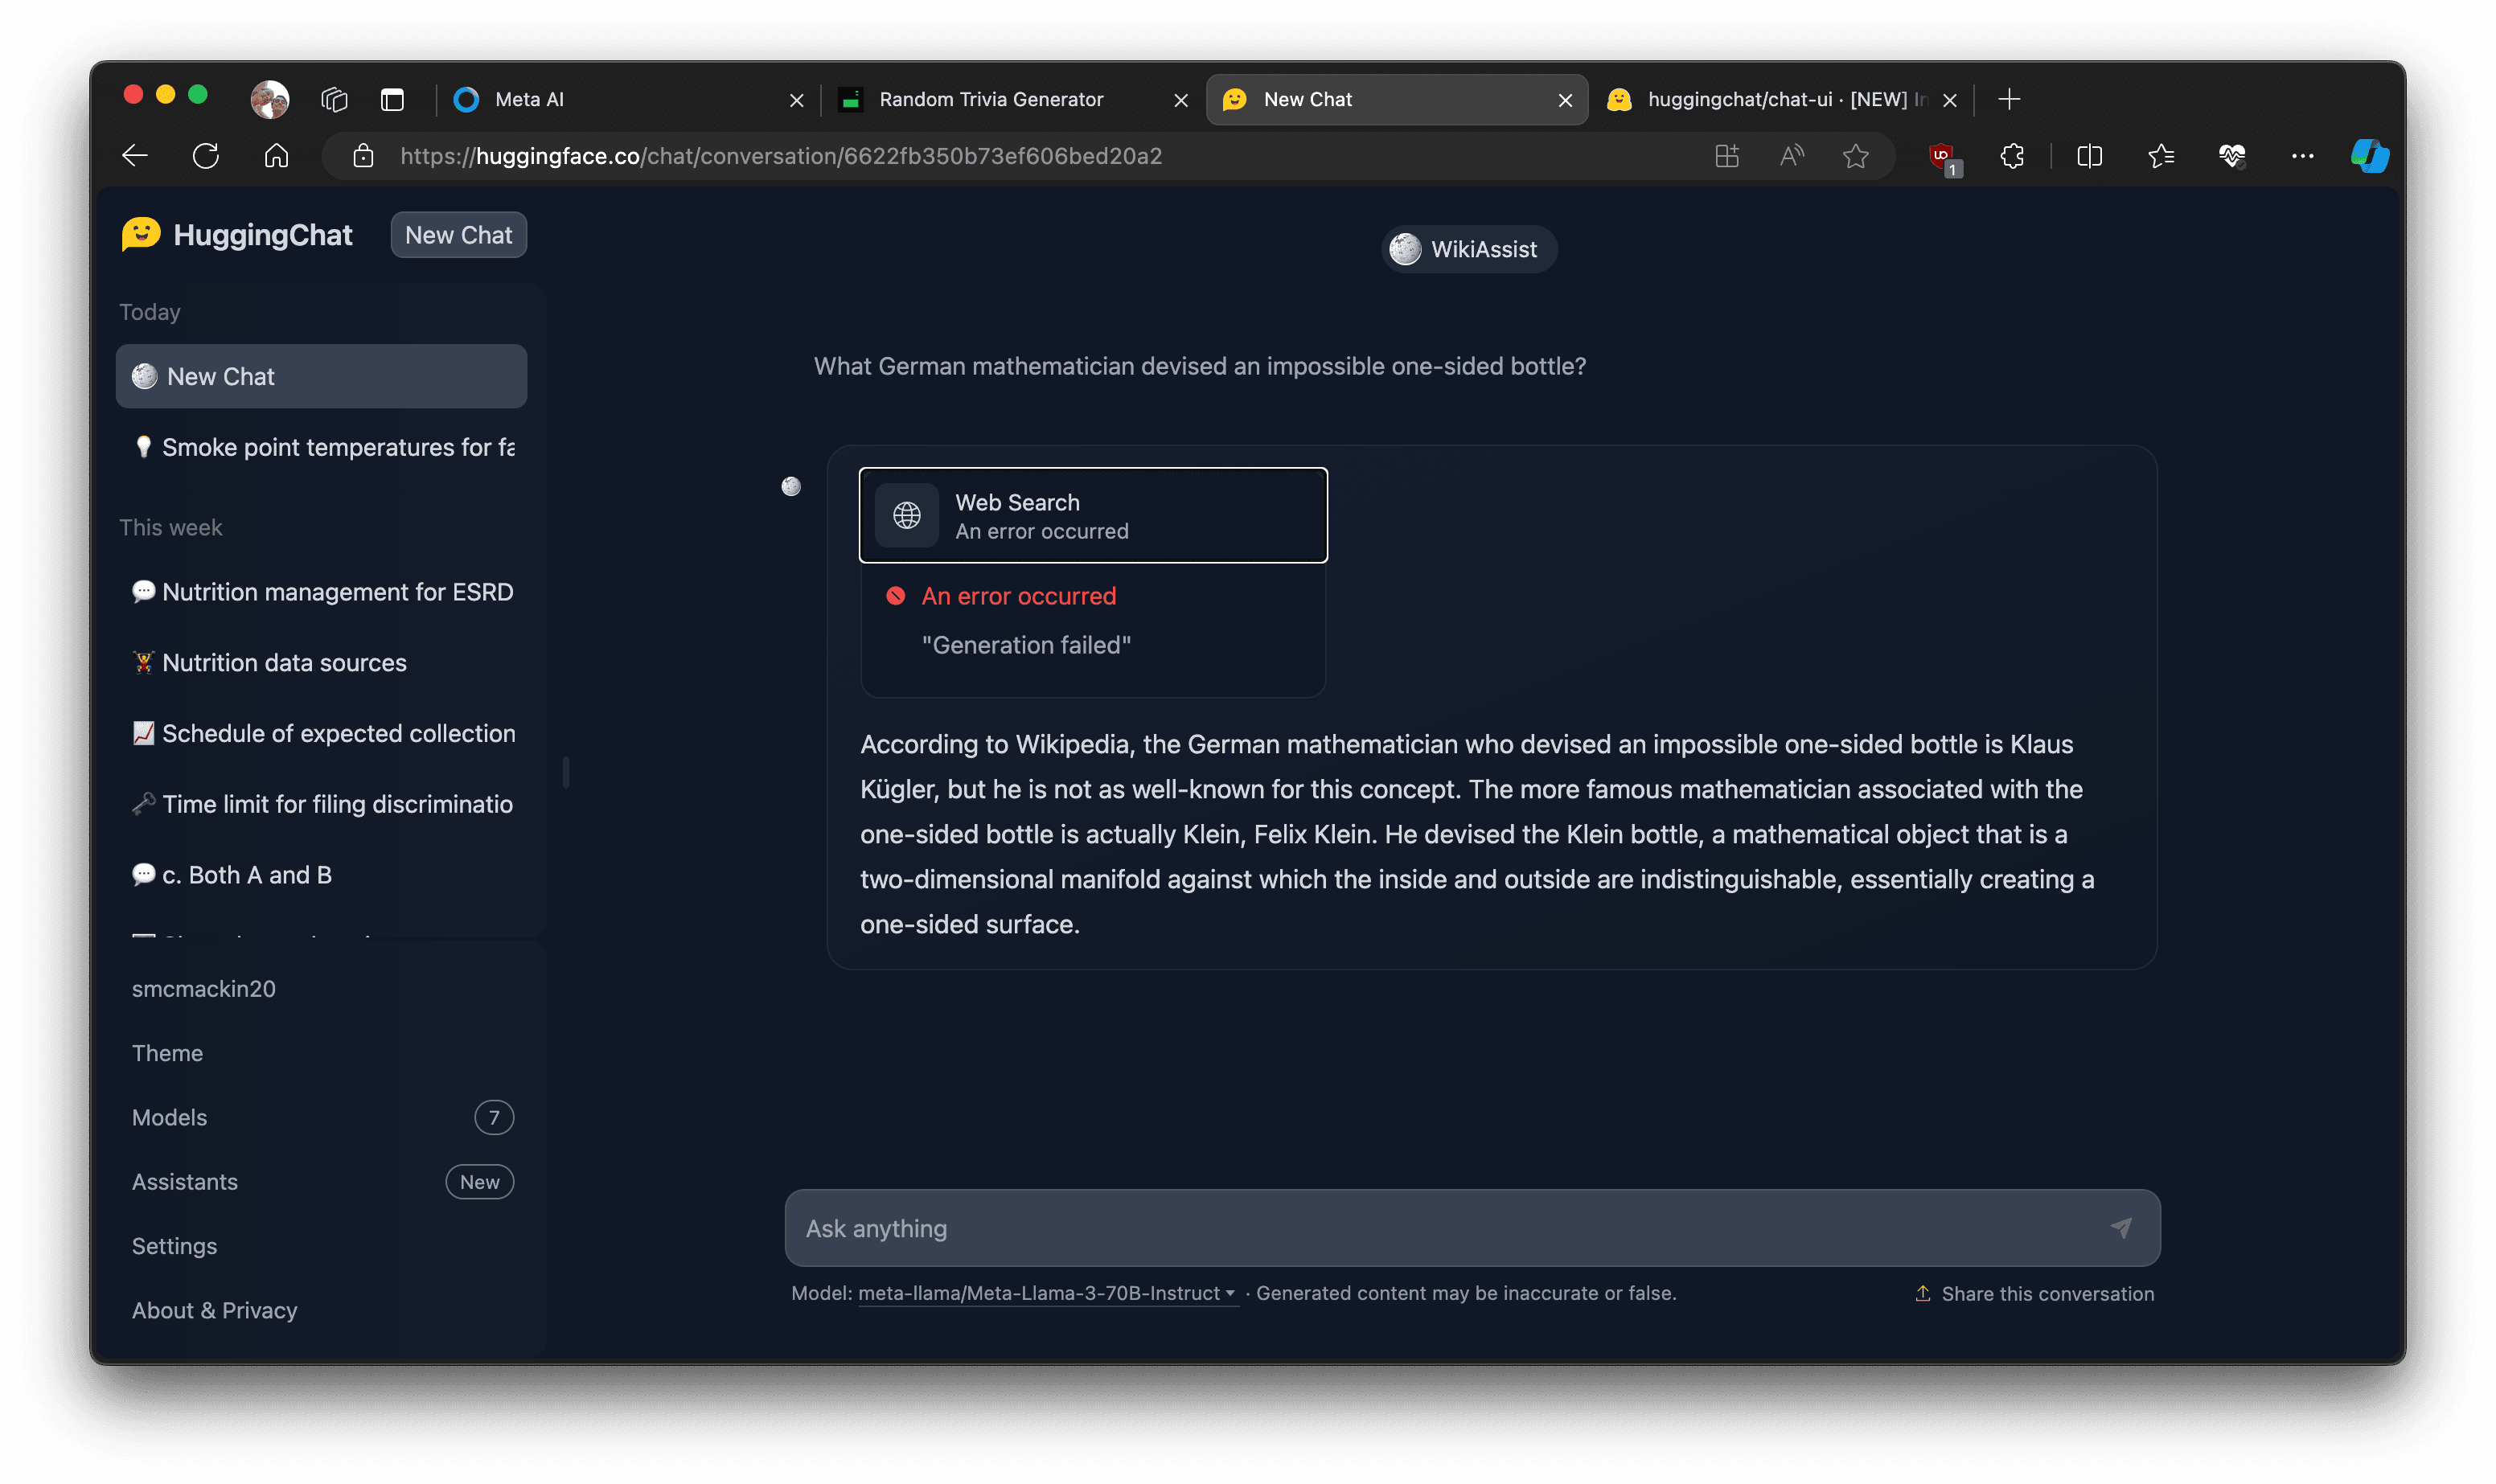Open tab actions menu icon
2496x1484 pixels.
(x=392, y=99)
